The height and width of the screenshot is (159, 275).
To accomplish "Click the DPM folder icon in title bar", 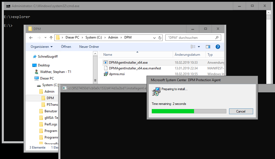I will pyautogui.click(x=30, y=29).
